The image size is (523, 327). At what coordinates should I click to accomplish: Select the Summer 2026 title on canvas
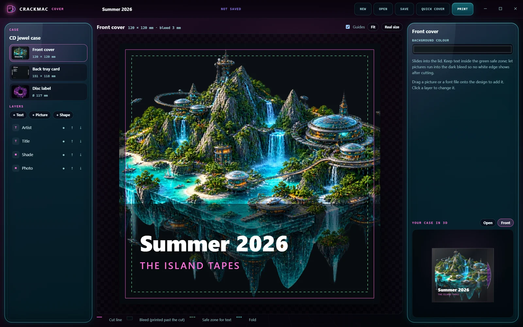click(x=214, y=244)
